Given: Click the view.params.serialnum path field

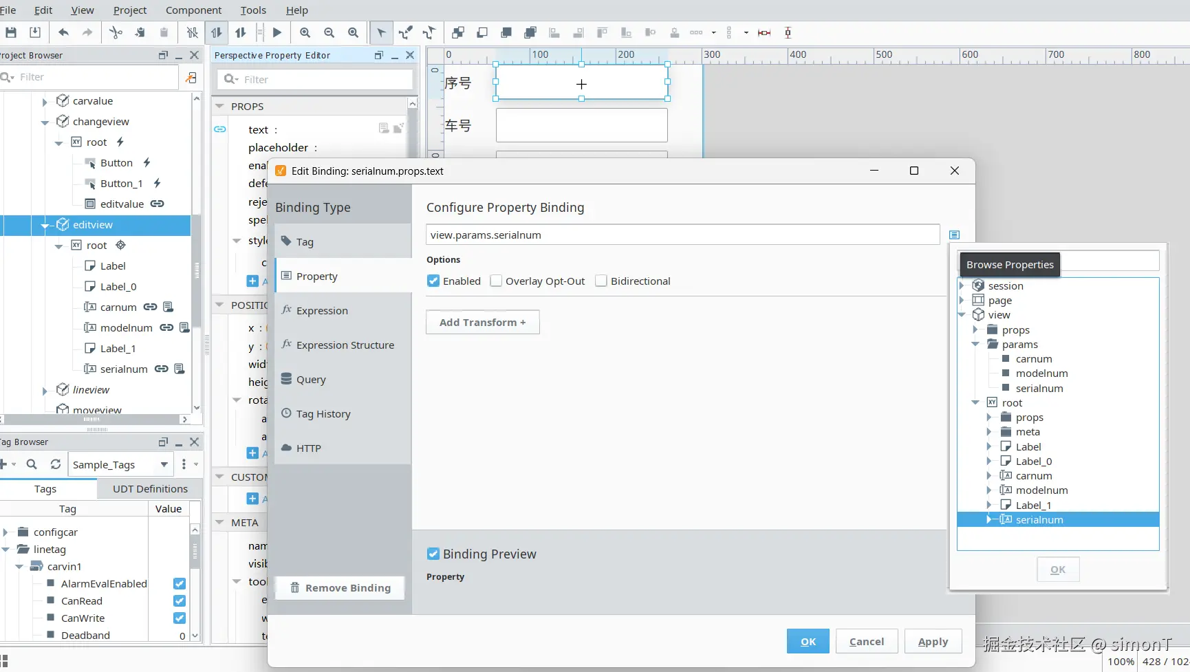Looking at the screenshot, I should point(682,235).
